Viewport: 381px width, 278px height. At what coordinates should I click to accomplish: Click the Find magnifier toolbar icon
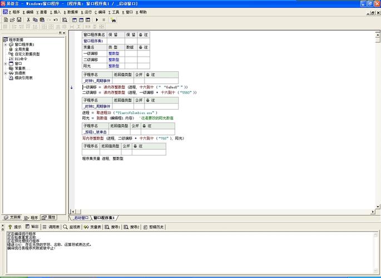point(65,19)
